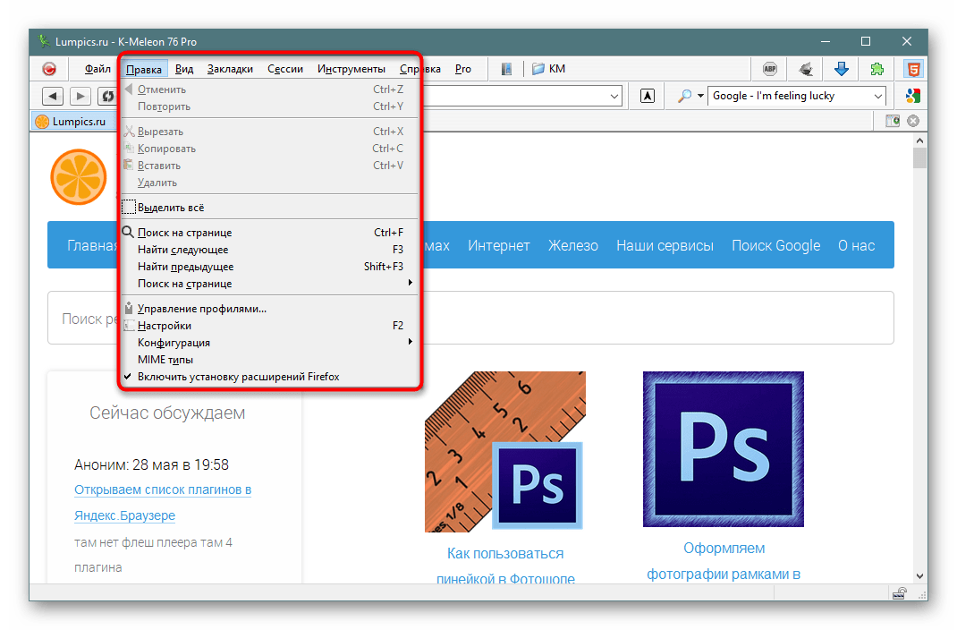Screen dimensions: 957x630
Task: Click the ABP ad blocker icon
Action: [770, 69]
